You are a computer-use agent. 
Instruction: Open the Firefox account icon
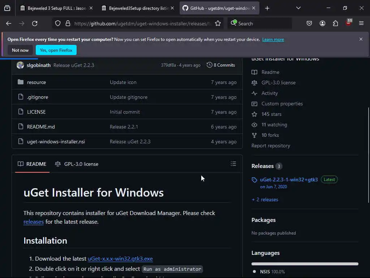322,24
